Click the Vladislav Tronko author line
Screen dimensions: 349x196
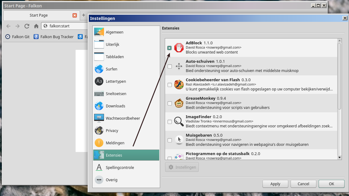tap(219, 121)
